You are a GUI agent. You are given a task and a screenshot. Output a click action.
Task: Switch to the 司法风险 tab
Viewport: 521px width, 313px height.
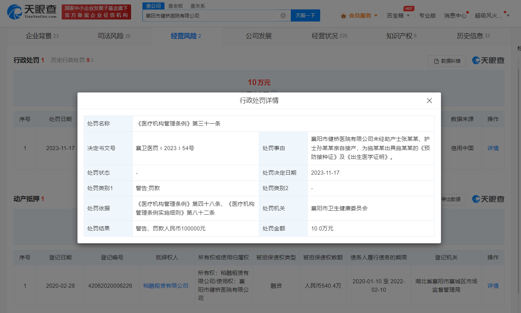(114, 36)
